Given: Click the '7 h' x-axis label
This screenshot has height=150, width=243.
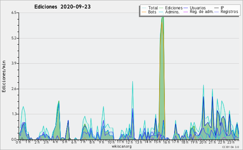Looking at the screenshot, I should (83, 142).
